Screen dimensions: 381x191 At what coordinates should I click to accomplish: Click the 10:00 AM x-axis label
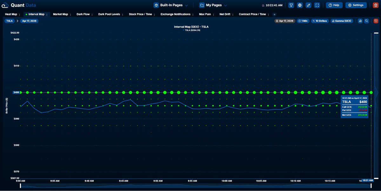coord(227,181)
